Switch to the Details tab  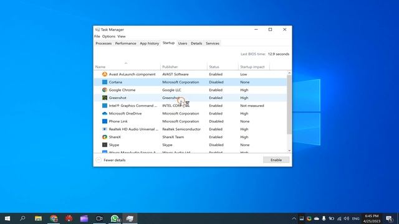pyautogui.click(x=196, y=44)
